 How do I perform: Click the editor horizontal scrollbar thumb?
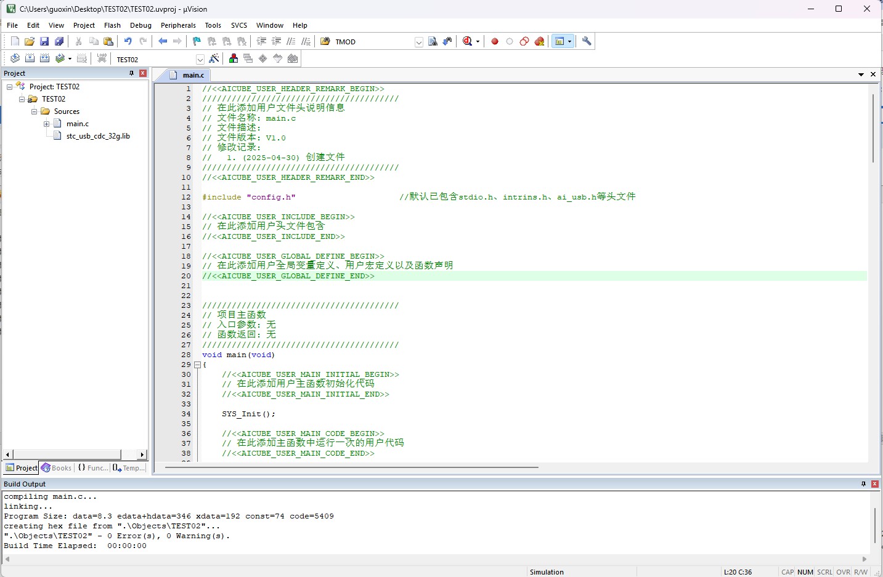[x=352, y=467]
